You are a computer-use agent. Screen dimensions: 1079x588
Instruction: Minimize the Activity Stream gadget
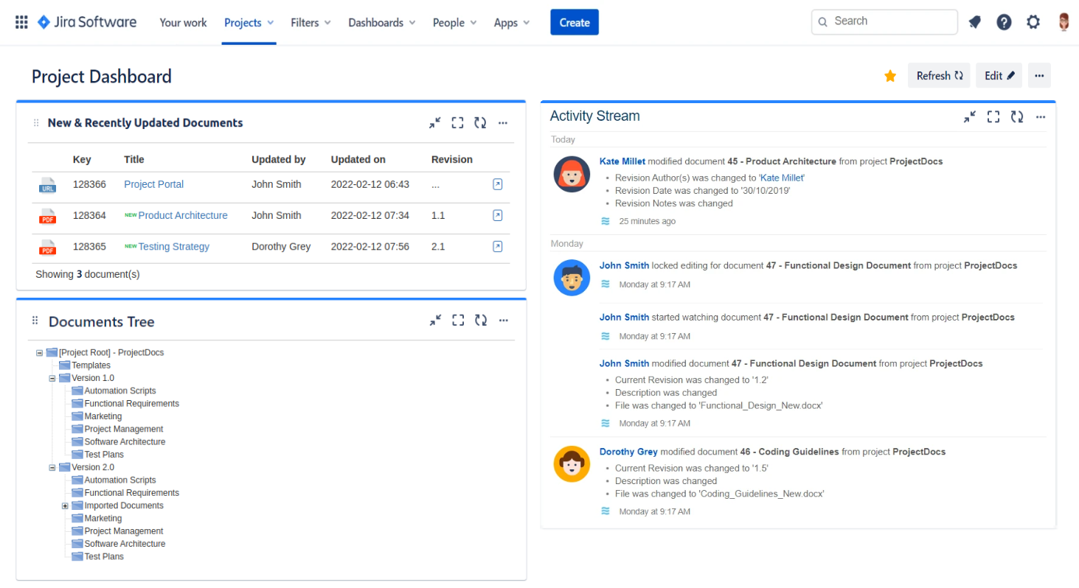[970, 116]
